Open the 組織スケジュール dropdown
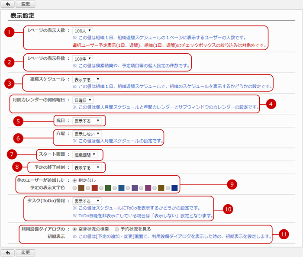The height and width of the screenshot is (257, 303). point(87,79)
